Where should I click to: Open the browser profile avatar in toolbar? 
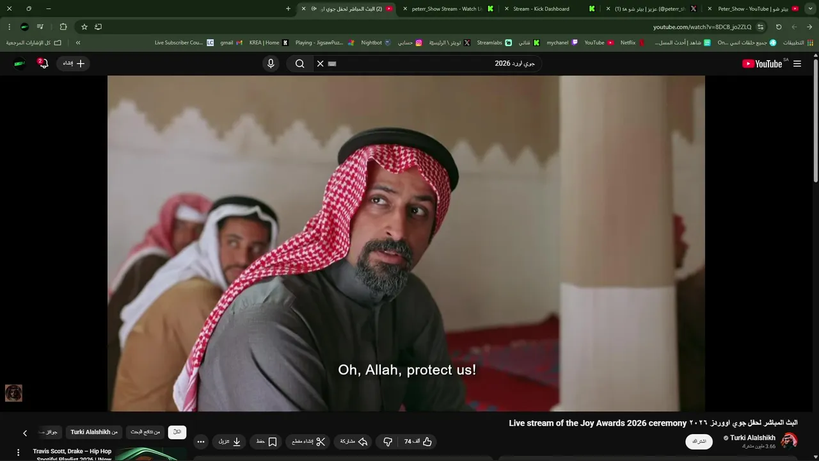click(24, 27)
